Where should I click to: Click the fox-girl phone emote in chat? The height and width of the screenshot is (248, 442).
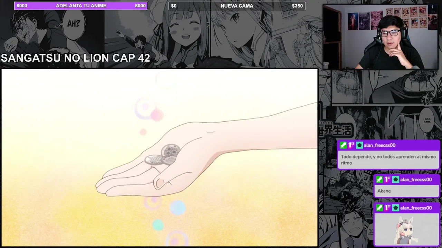tap(406, 230)
